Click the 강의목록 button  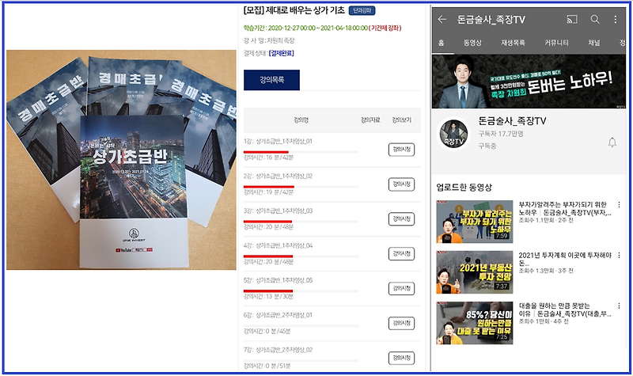point(271,80)
